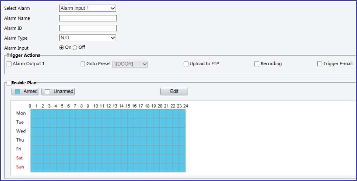Select the On radio button for Alarm Input
This screenshot has height=181, width=357.
[x=62, y=48]
